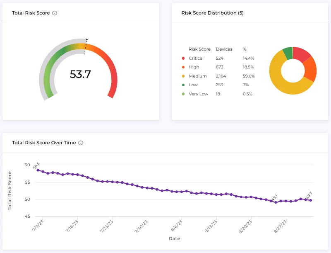Click the first data point labeled 58.5

38,170
